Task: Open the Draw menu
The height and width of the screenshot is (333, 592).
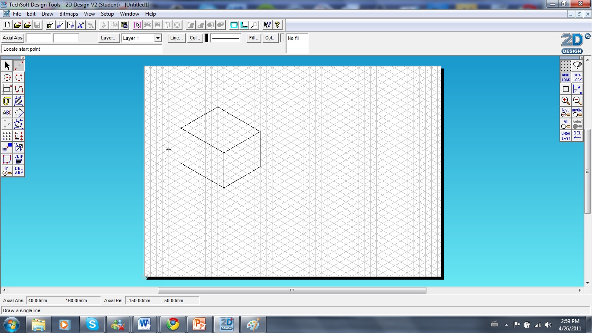Action: pos(47,13)
